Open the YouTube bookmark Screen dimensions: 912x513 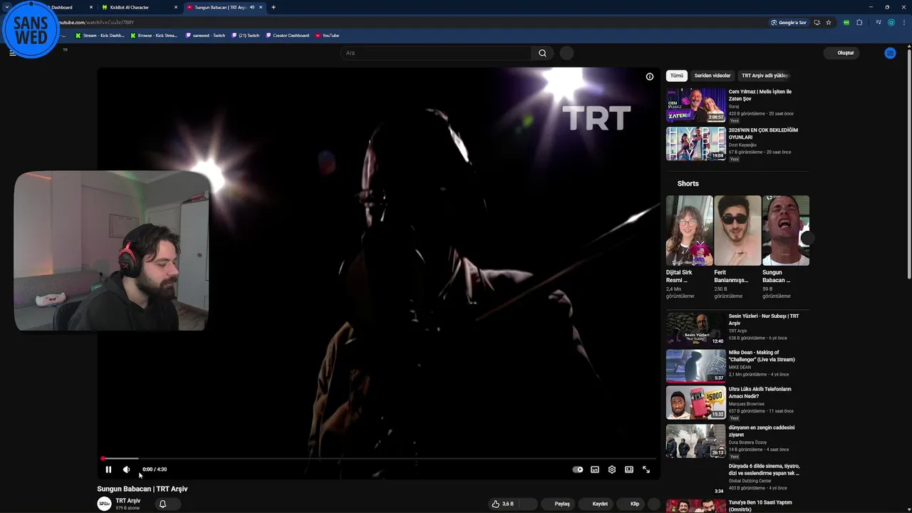pos(327,35)
